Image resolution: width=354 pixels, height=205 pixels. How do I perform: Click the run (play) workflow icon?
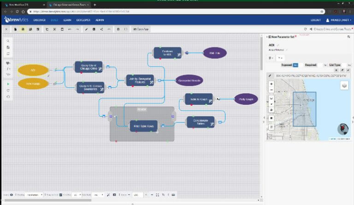pos(8,84)
